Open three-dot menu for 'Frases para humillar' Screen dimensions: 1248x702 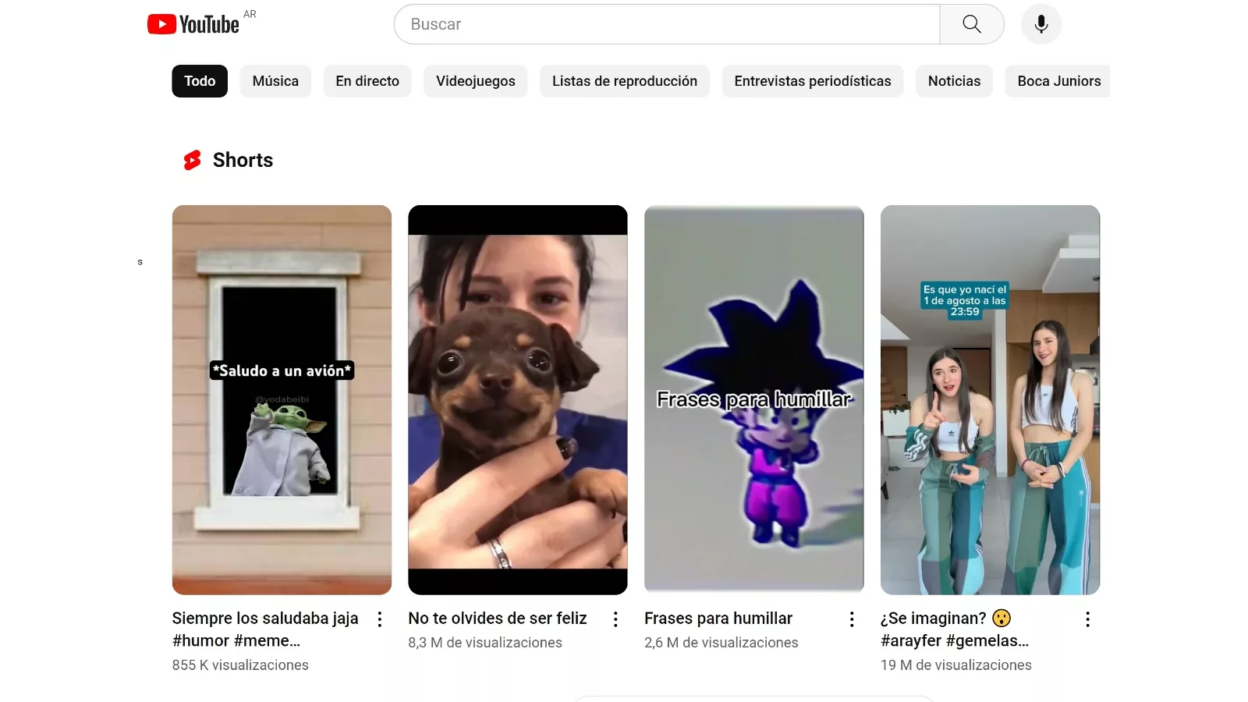[852, 619]
